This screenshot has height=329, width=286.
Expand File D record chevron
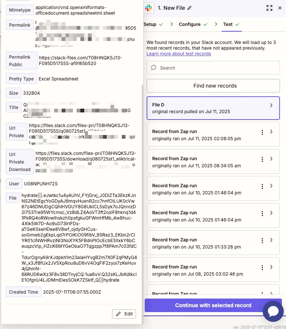pyautogui.click(x=271, y=105)
